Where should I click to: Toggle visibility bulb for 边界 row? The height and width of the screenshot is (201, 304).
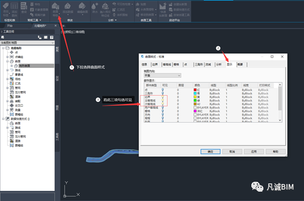(162, 97)
